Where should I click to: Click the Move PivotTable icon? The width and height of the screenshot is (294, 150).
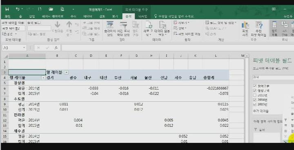point(176,34)
